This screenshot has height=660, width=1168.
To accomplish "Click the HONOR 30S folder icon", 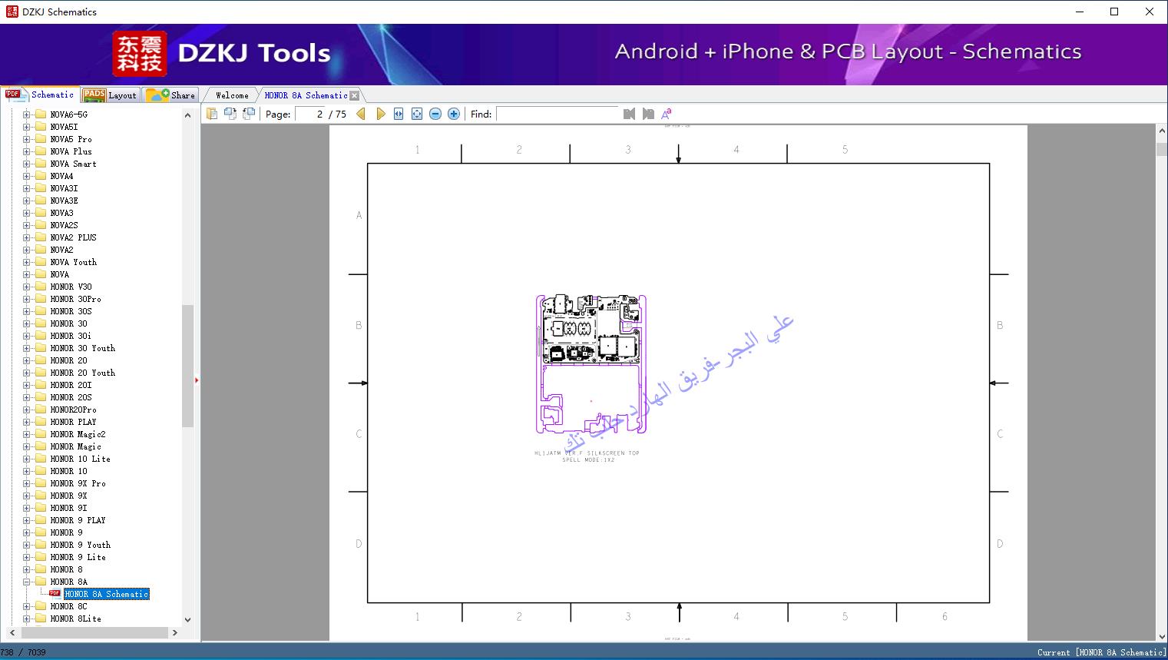I will coord(41,311).
